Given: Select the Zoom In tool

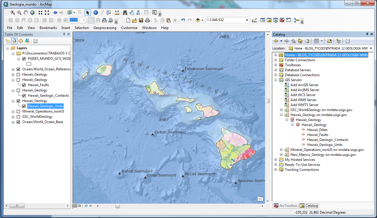Looking at the screenshot, I should pyautogui.click(x=13, y=13).
